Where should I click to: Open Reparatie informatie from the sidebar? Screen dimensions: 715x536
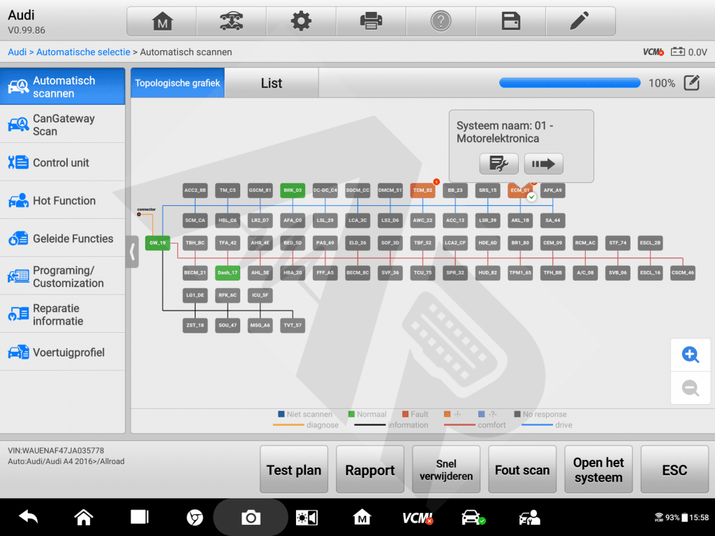pyautogui.click(x=63, y=314)
